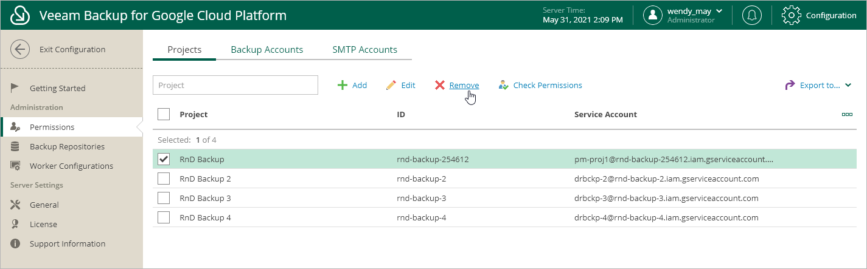This screenshot has width=867, height=269.
Task: Click the Getting Started flag icon
Action: (16, 88)
